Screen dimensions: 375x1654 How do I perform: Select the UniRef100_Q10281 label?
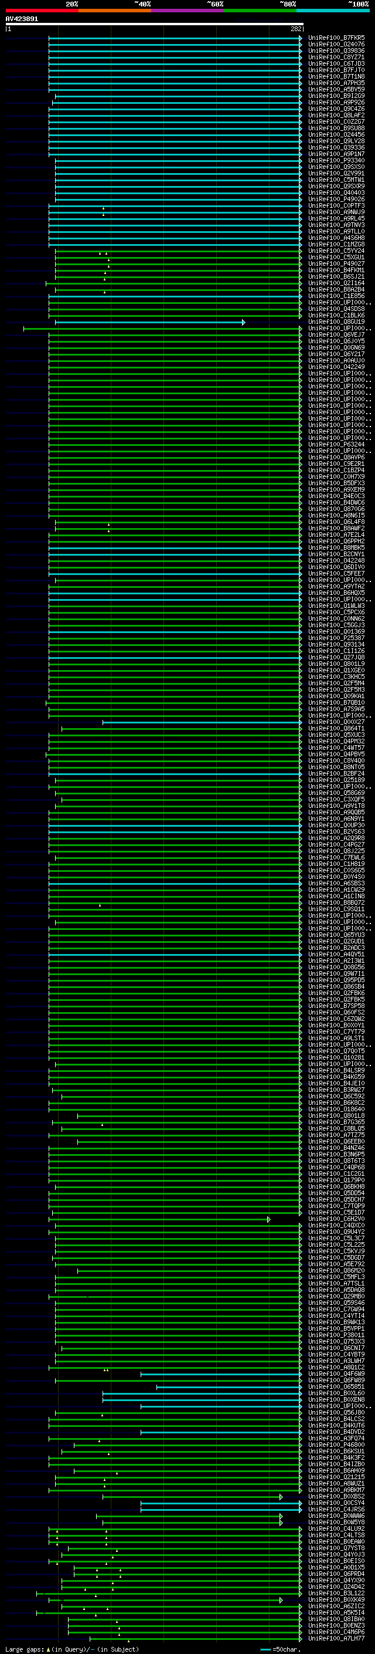coord(336,1057)
